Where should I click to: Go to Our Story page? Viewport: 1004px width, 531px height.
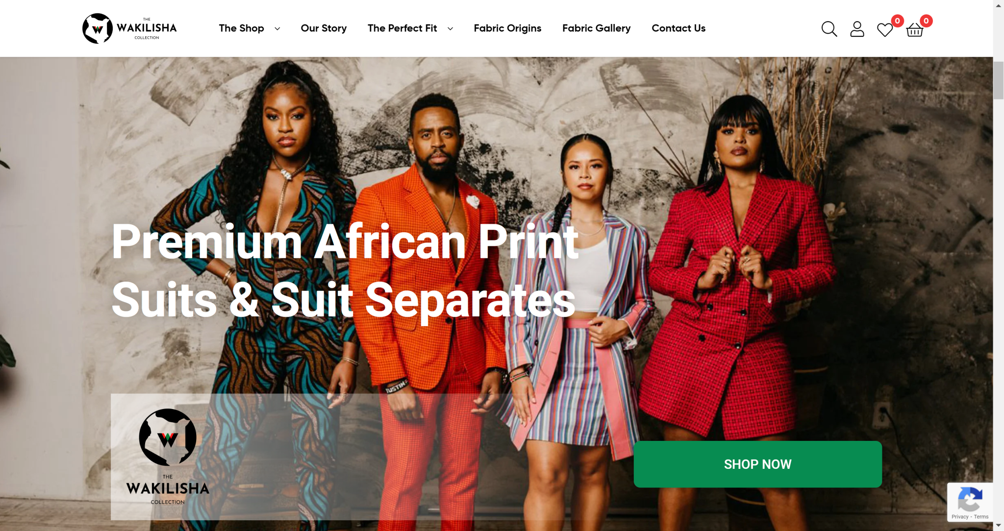tap(324, 28)
